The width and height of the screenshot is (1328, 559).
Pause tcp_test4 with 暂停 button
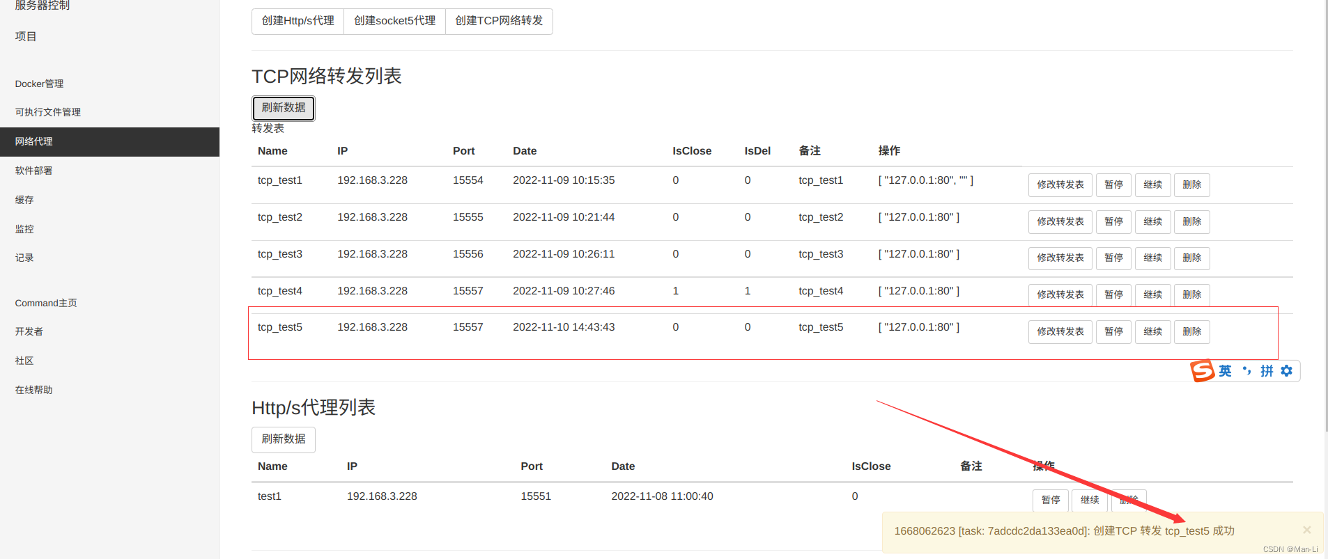[1113, 295]
